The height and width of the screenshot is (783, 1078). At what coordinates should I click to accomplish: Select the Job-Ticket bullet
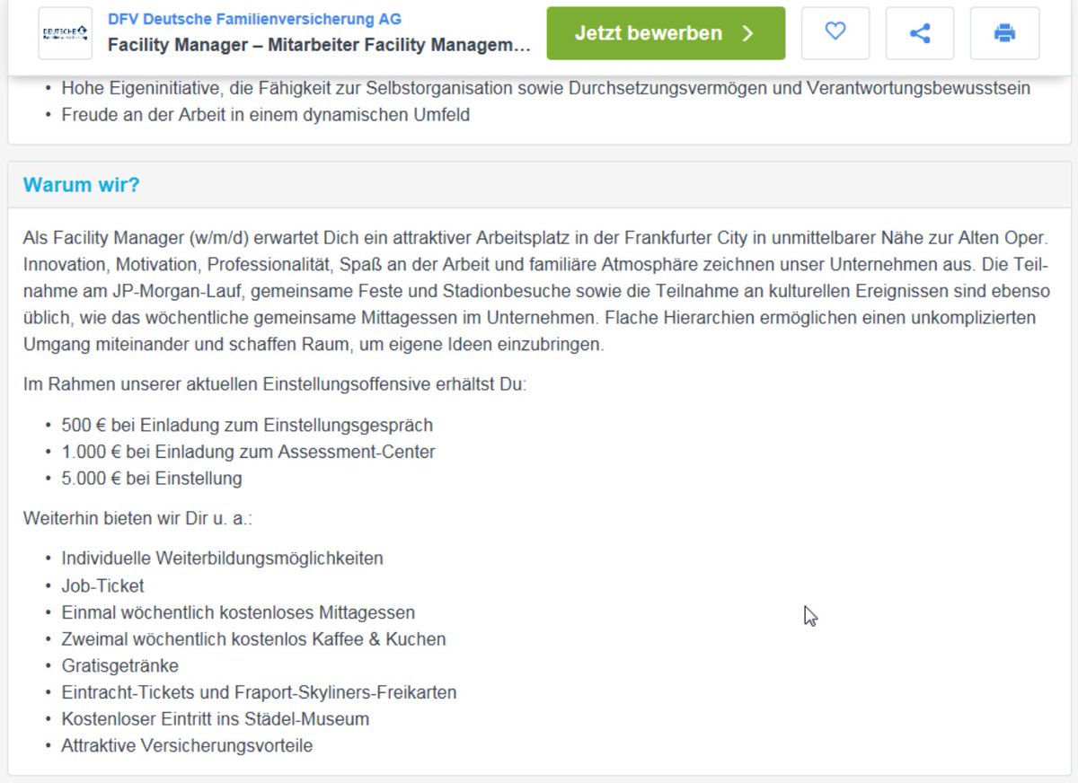point(102,585)
